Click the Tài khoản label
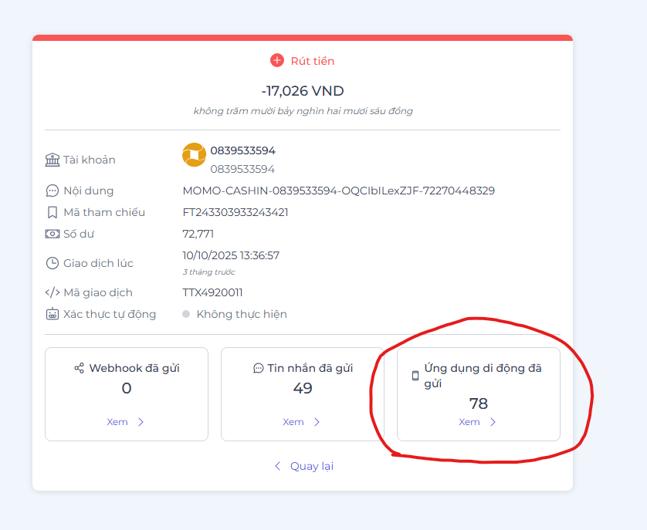The width and height of the screenshot is (647, 530). pyautogui.click(x=89, y=160)
